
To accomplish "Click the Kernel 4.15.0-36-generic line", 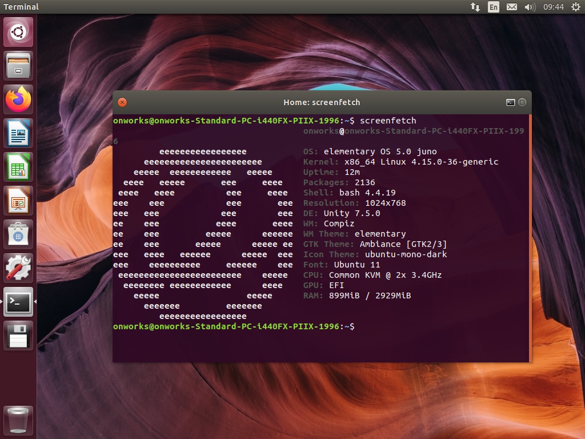I will 400,162.
